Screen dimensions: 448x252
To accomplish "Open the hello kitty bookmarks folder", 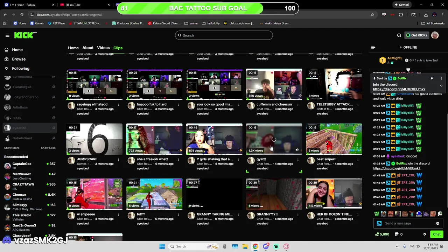I will pyautogui.click(x=211, y=23).
